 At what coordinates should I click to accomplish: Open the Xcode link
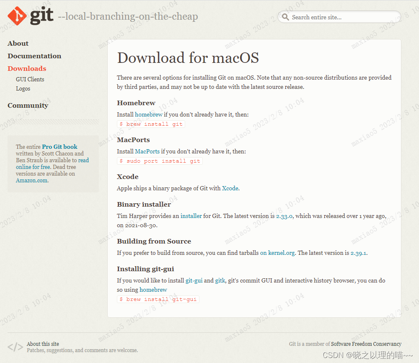(230, 188)
